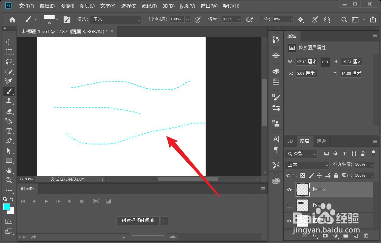The image size is (381, 243).
Task: Toggle lock all for layer
Action: 336,175
